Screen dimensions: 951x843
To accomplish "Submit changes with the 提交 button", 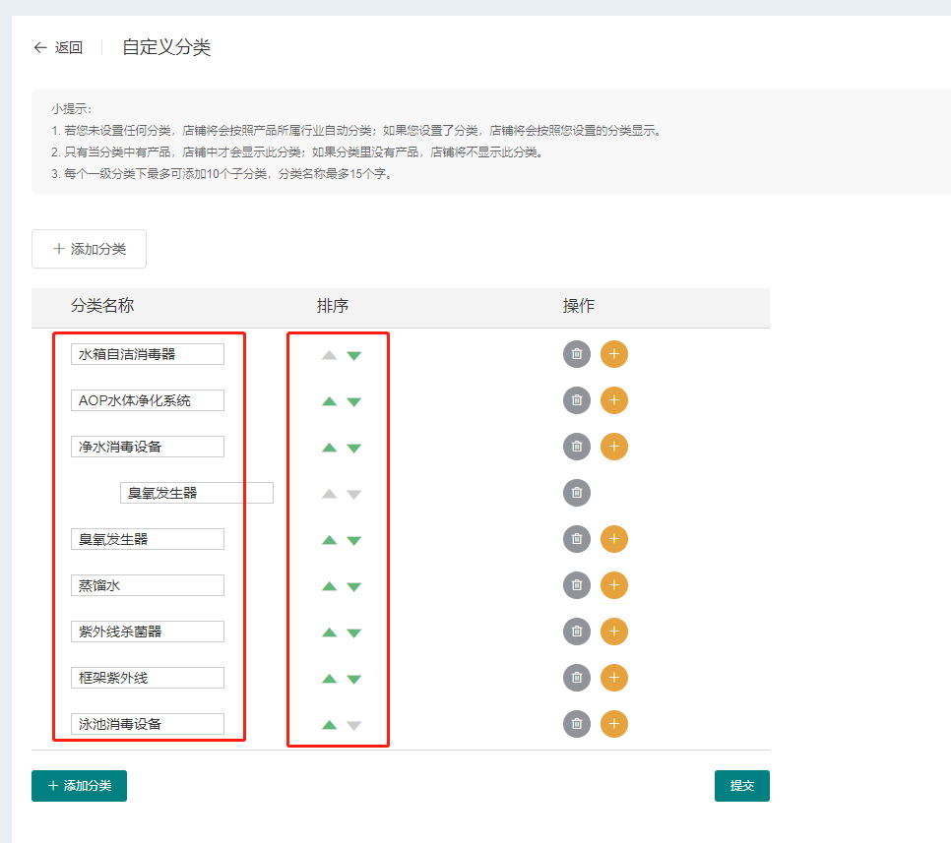I will (741, 786).
